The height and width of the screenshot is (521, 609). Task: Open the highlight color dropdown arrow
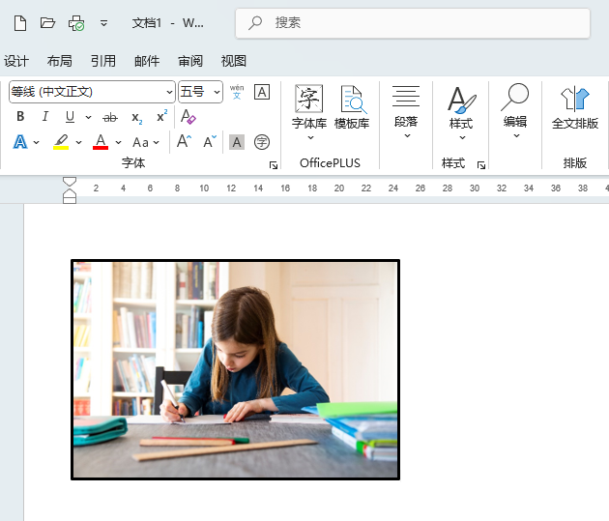(x=79, y=142)
